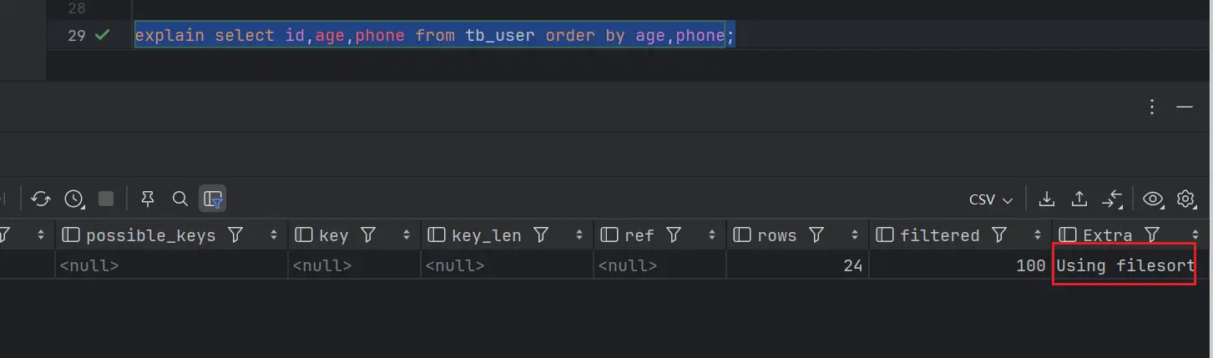Image resolution: width=1213 pixels, height=358 pixels.
Task: Reload the query result data
Action: click(41, 199)
